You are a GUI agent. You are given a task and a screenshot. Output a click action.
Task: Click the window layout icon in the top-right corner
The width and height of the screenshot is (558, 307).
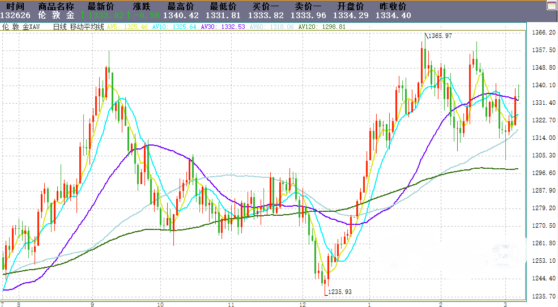(x=551, y=6)
